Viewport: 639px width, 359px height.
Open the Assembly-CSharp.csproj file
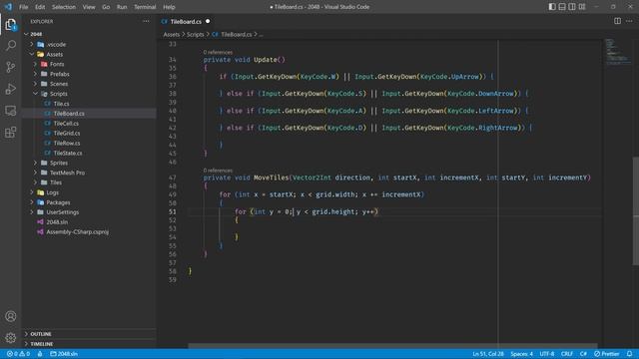[89, 232]
